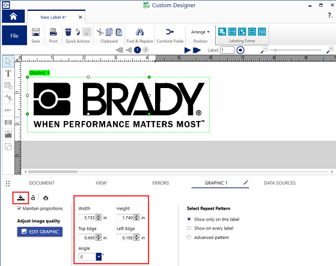Click the EDIT GRAPHIC button
336x266 pixels.
click(40, 232)
